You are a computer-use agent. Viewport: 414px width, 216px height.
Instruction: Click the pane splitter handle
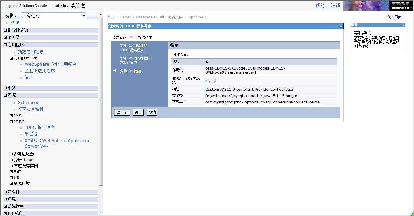(x=101, y=101)
